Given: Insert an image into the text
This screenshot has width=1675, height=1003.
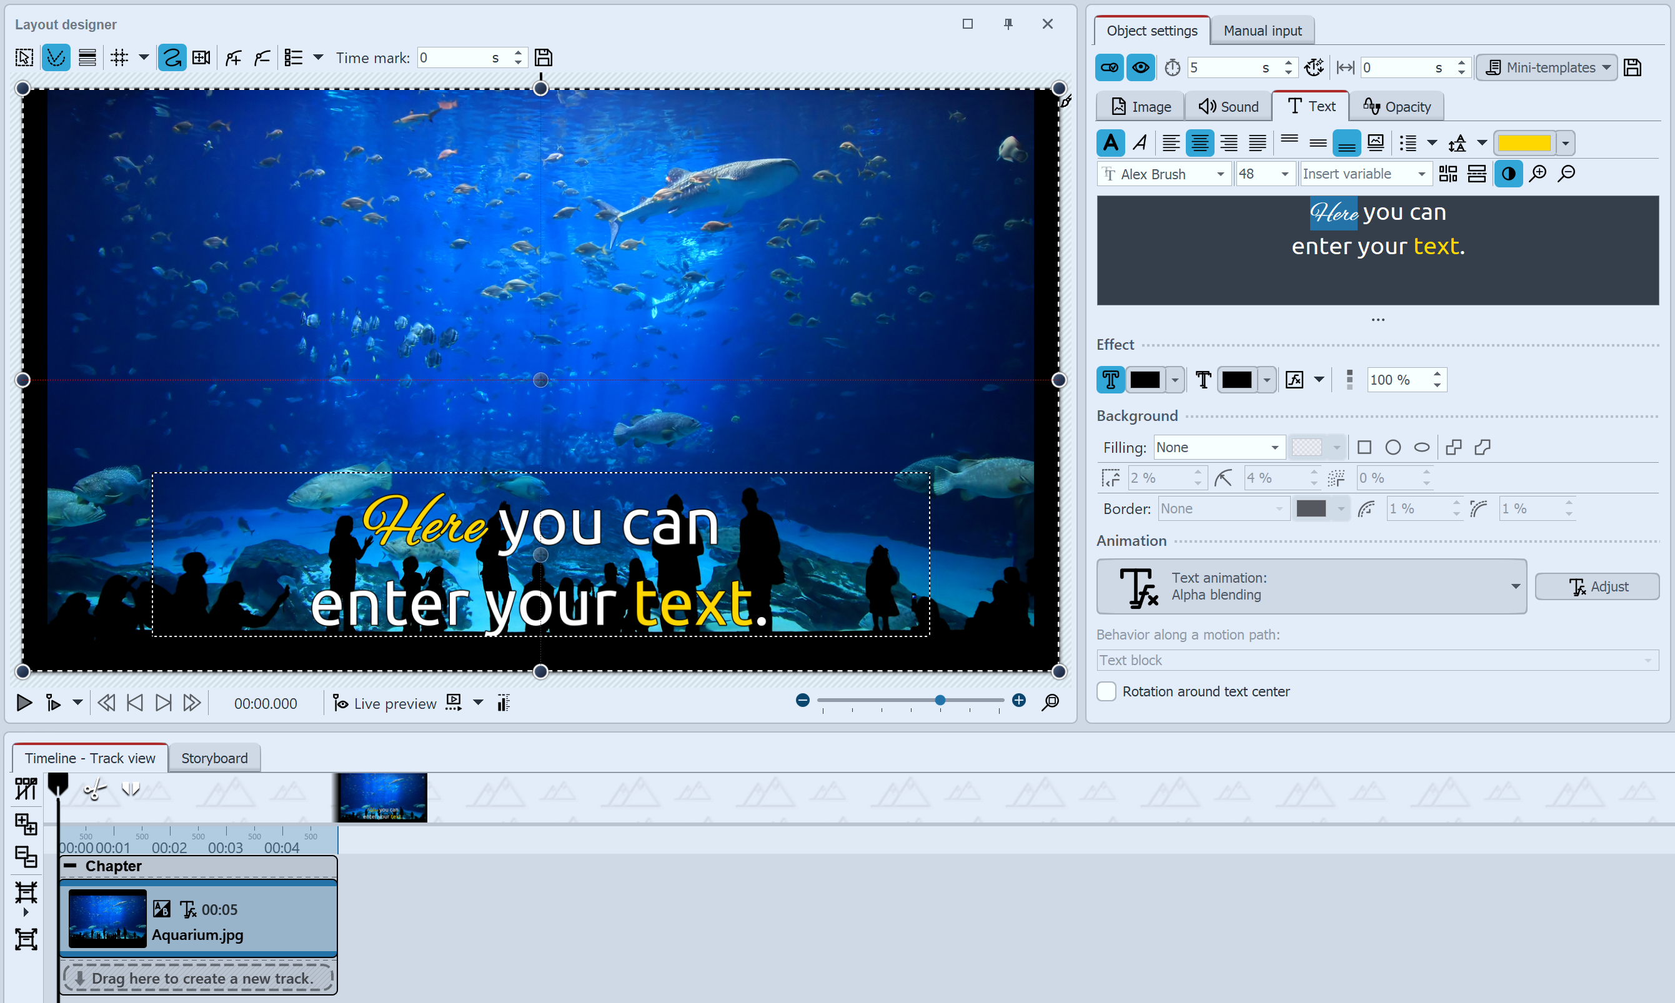Looking at the screenshot, I should pyautogui.click(x=1376, y=142).
